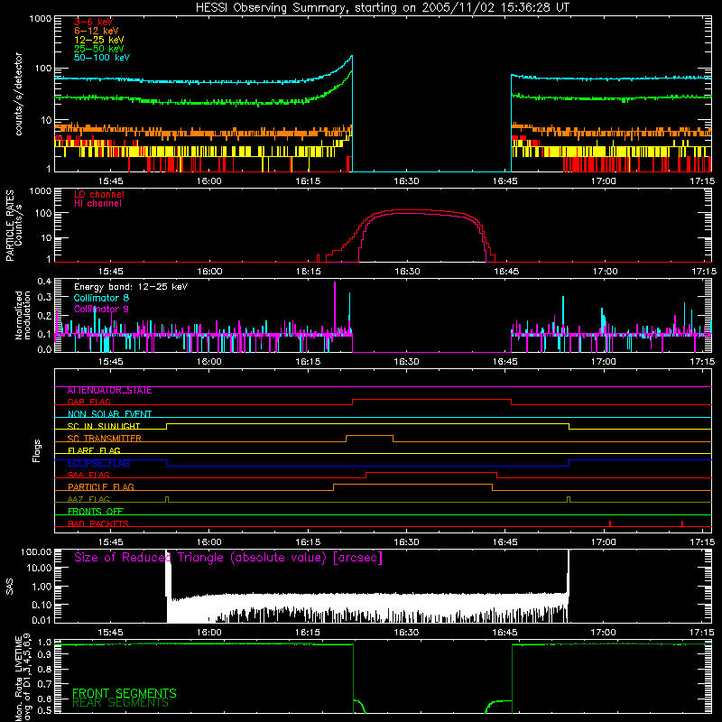Click the 'PARTICLE RATES Counts/s' axis label
The image size is (722, 722).
pyautogui.click(x=14, y=226)
